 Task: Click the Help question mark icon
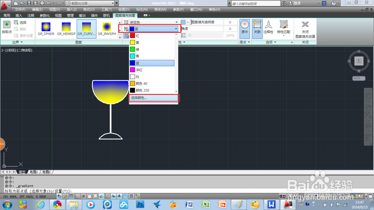point(334,3)
